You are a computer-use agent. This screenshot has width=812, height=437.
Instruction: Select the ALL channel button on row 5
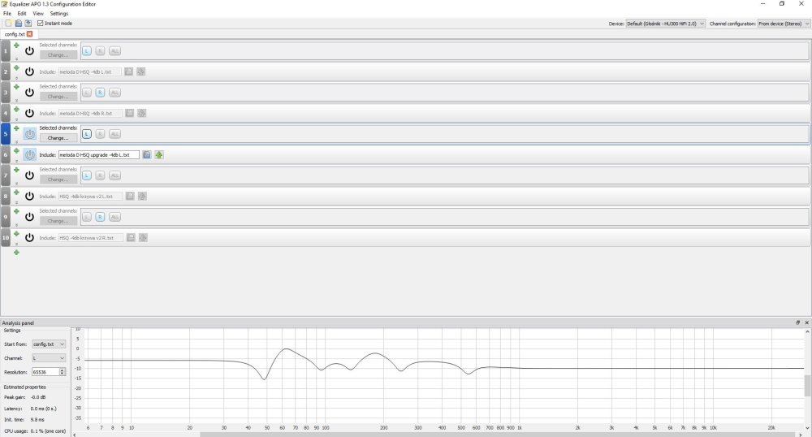pyautogui.click(x=114, y=134)
